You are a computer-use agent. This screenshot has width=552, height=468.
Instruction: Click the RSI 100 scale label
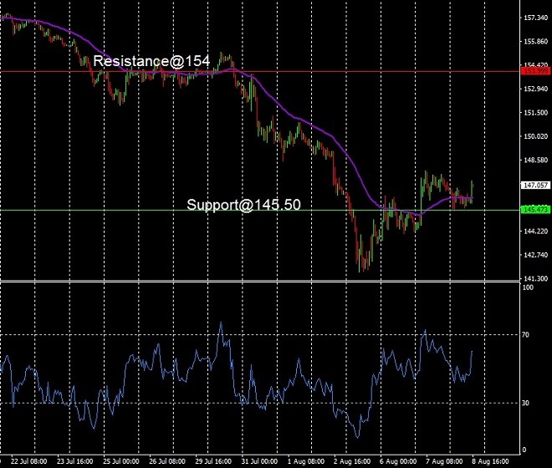point(528,287)
